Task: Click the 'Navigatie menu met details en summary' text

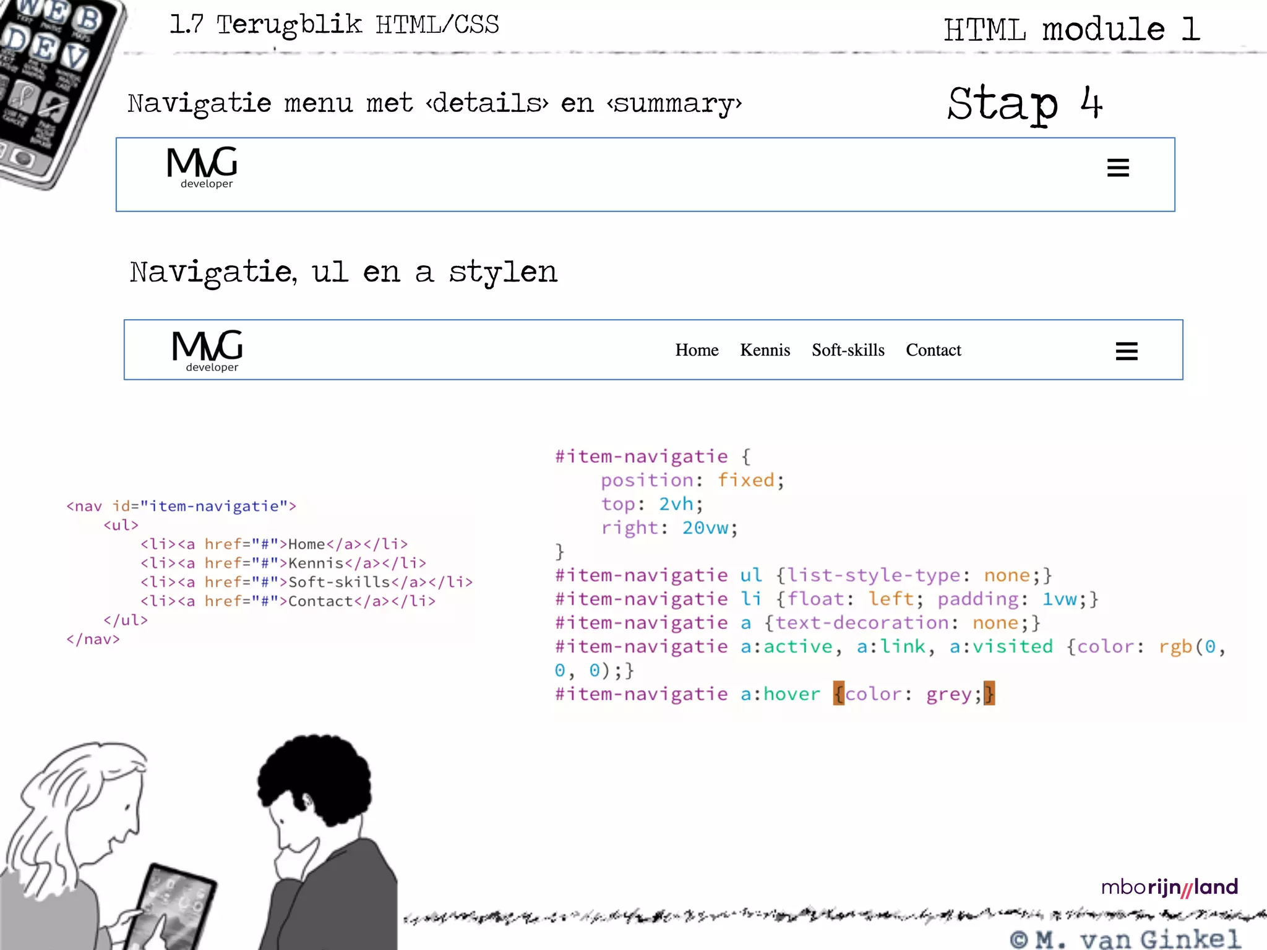Action: [x=434, y=103]
